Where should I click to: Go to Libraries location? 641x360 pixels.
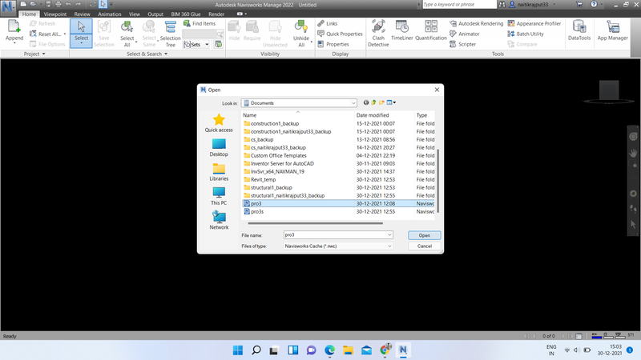219,172
